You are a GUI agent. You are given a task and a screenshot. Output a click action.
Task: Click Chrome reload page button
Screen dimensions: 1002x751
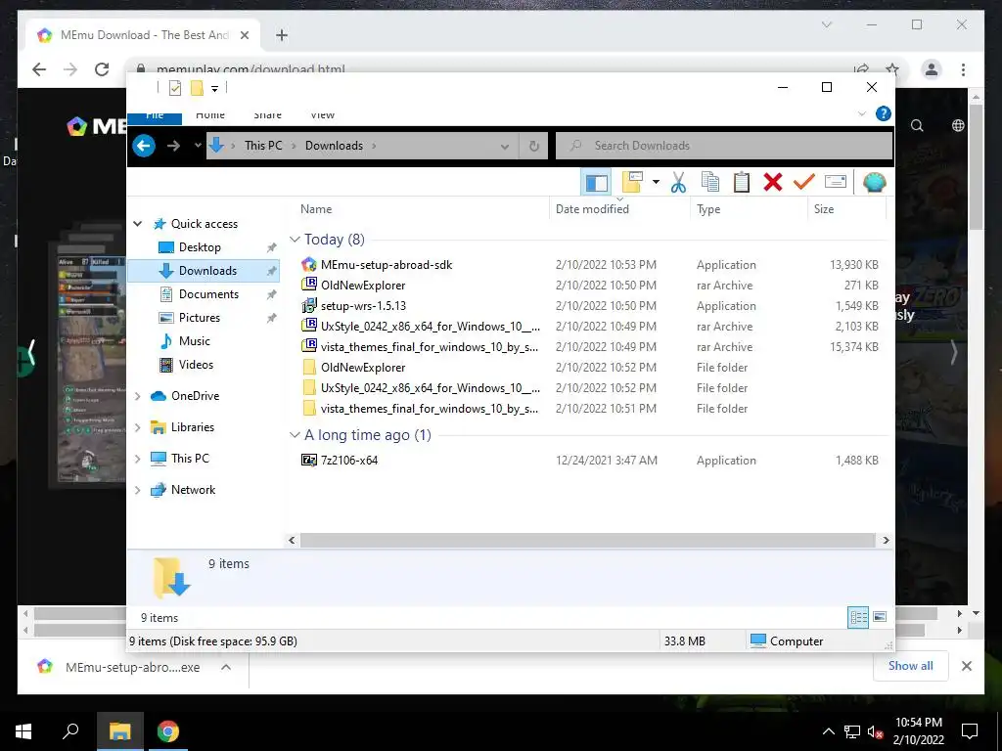pos(102,69)
